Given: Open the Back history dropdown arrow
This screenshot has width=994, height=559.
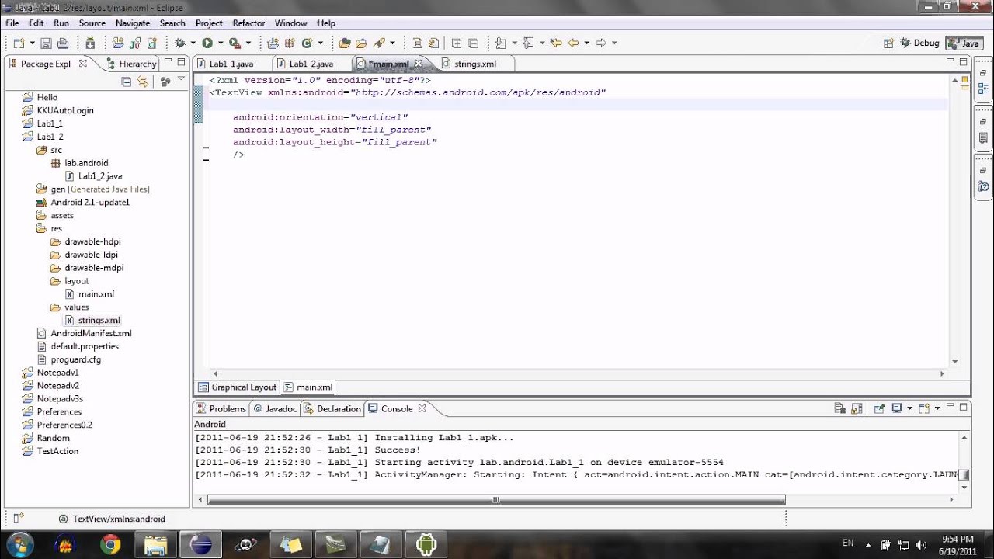Looking at the screenshot, I should [587, 43].
